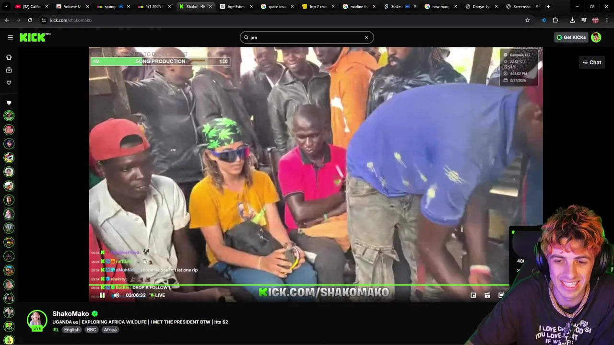Go forward in browser history
Screen dimensions: 614x345
tap(18, 20)
